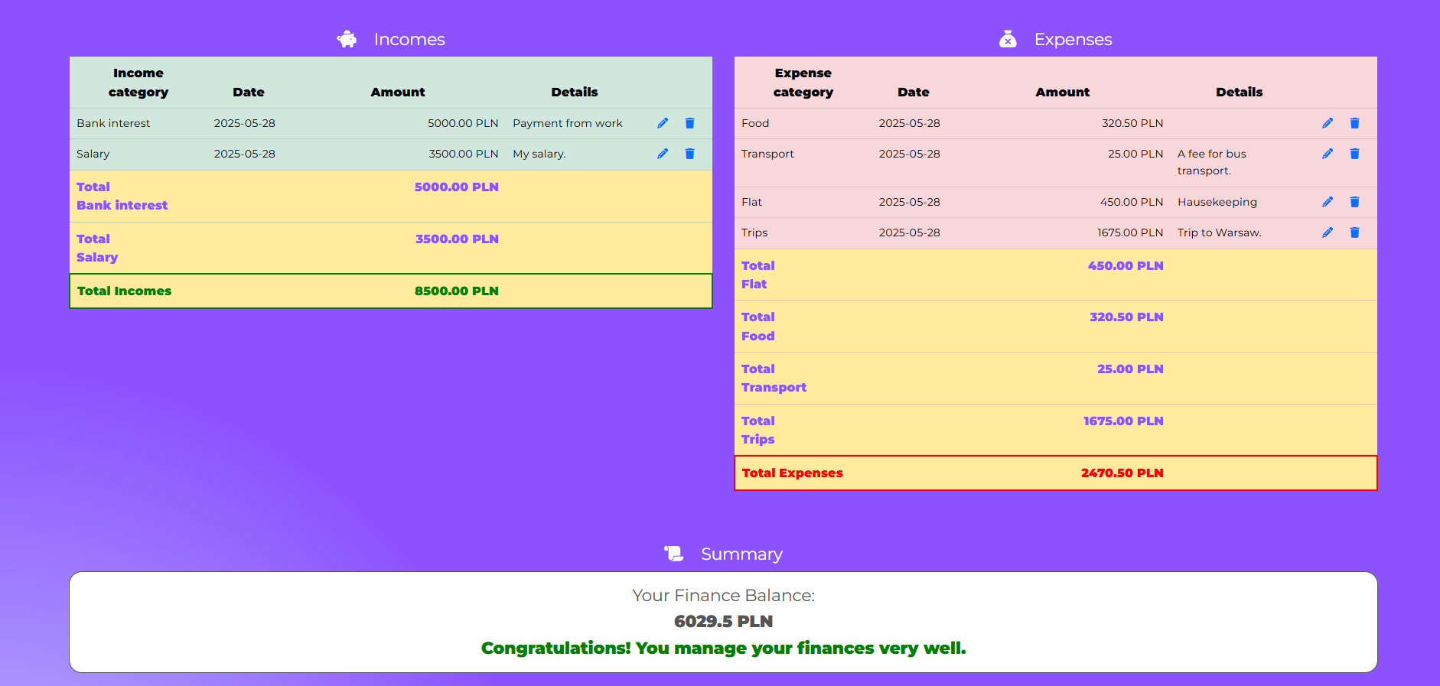The image size is (1440, 686).
Task: Edit the Trips expense entry
Action: 1328,232
